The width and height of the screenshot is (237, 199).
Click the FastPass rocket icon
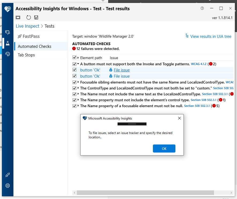click(20, 36)
